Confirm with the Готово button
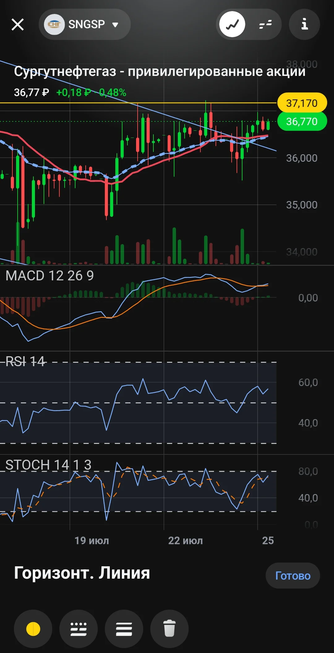This screenshot has height=653, width=334. pos(293,576)
